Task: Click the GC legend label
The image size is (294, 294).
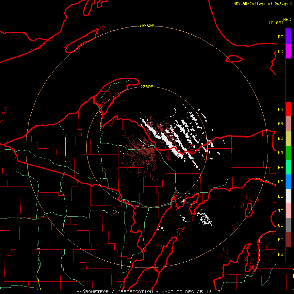Action: tap(280, 225)
